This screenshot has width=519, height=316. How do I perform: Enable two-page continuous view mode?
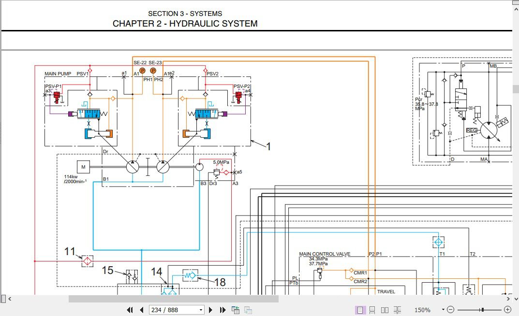tap(397, 310)
